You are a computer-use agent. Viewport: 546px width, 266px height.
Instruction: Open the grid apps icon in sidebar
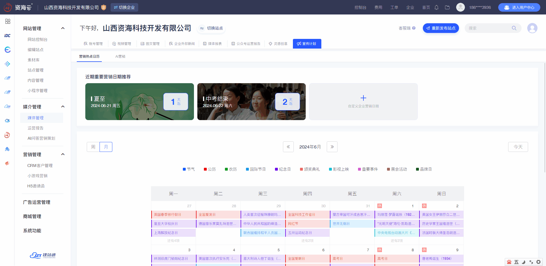(x=8, y=21)
